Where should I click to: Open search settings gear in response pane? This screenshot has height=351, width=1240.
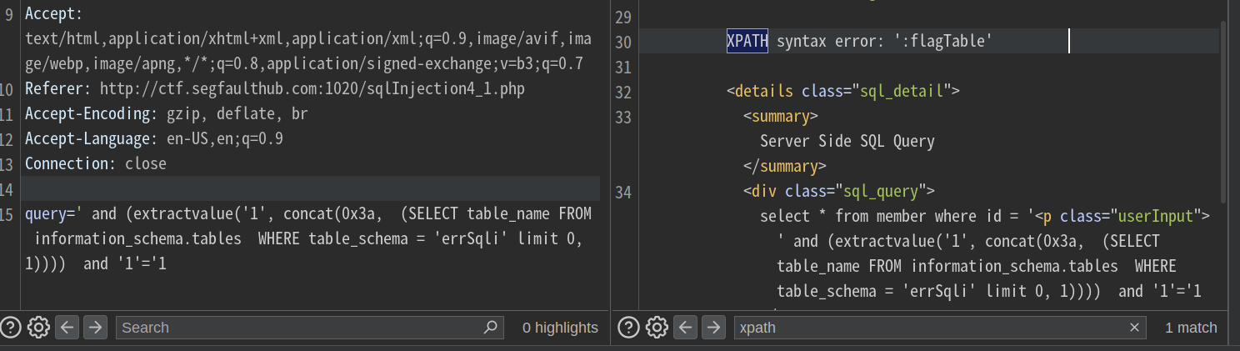(x=656, y=328)
